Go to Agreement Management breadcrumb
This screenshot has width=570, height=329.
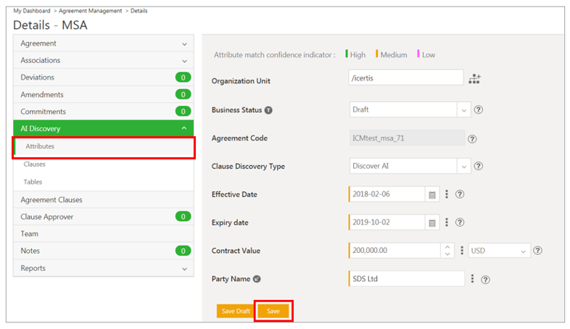(x=91, y=11)
